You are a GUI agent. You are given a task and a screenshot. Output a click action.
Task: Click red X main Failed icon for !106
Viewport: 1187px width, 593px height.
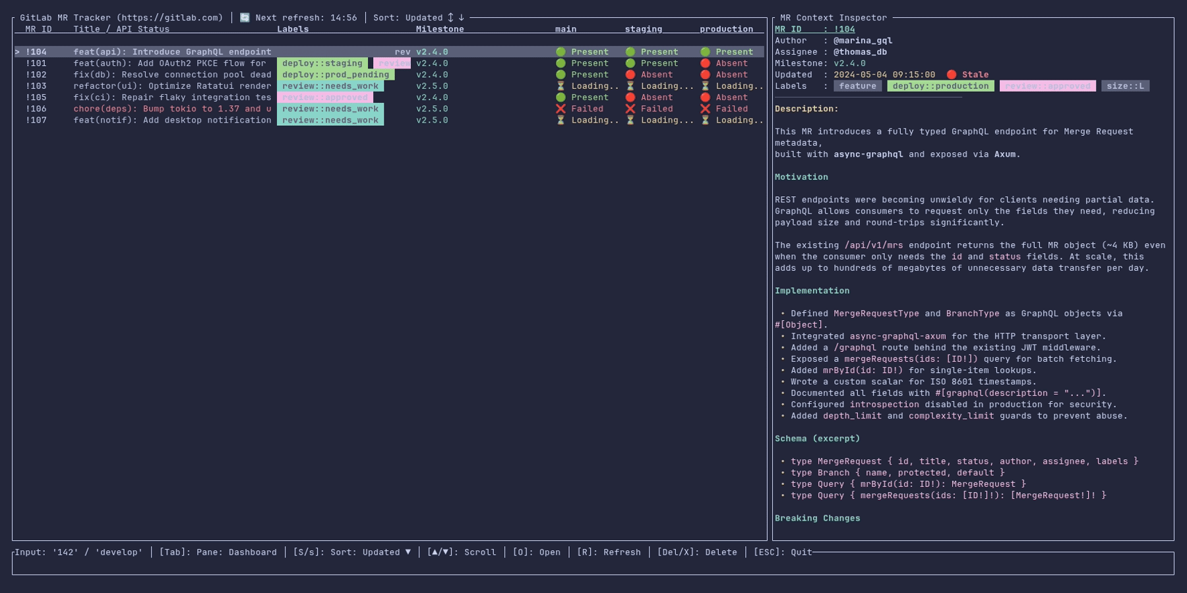pyautogui.click(x=561, y=109)
